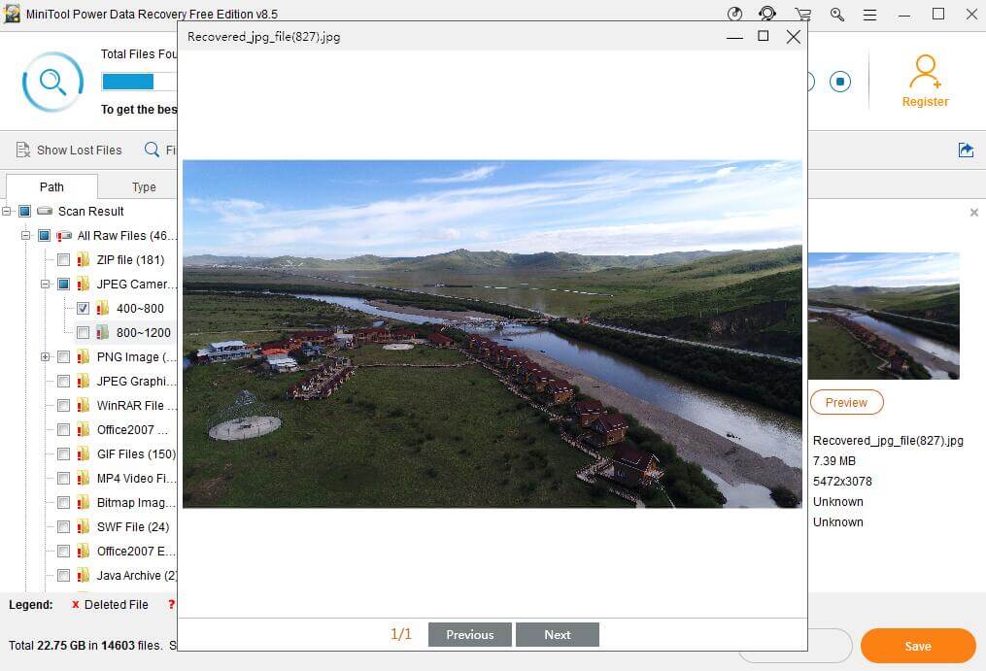
Task: Collapse the JPEG Camera tree node
Action: point(45,285)
